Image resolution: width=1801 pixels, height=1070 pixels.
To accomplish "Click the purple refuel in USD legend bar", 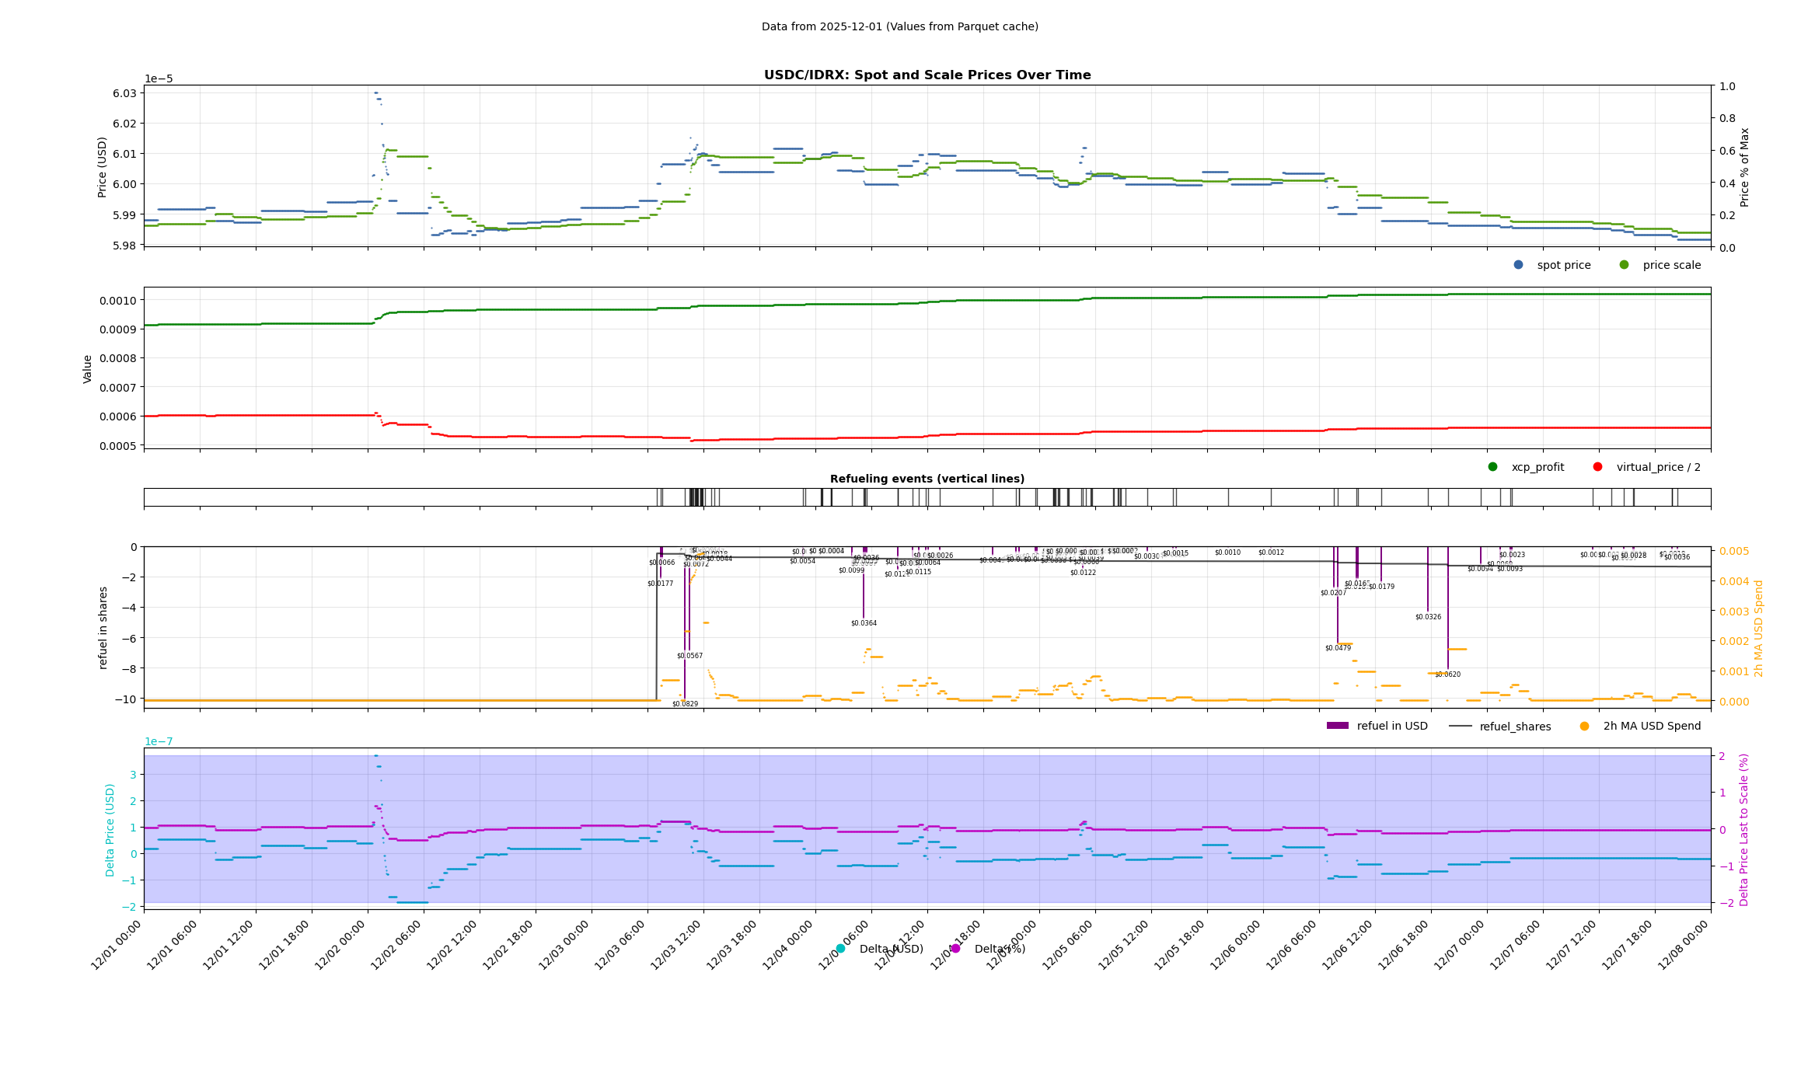I will point(1337,726).
